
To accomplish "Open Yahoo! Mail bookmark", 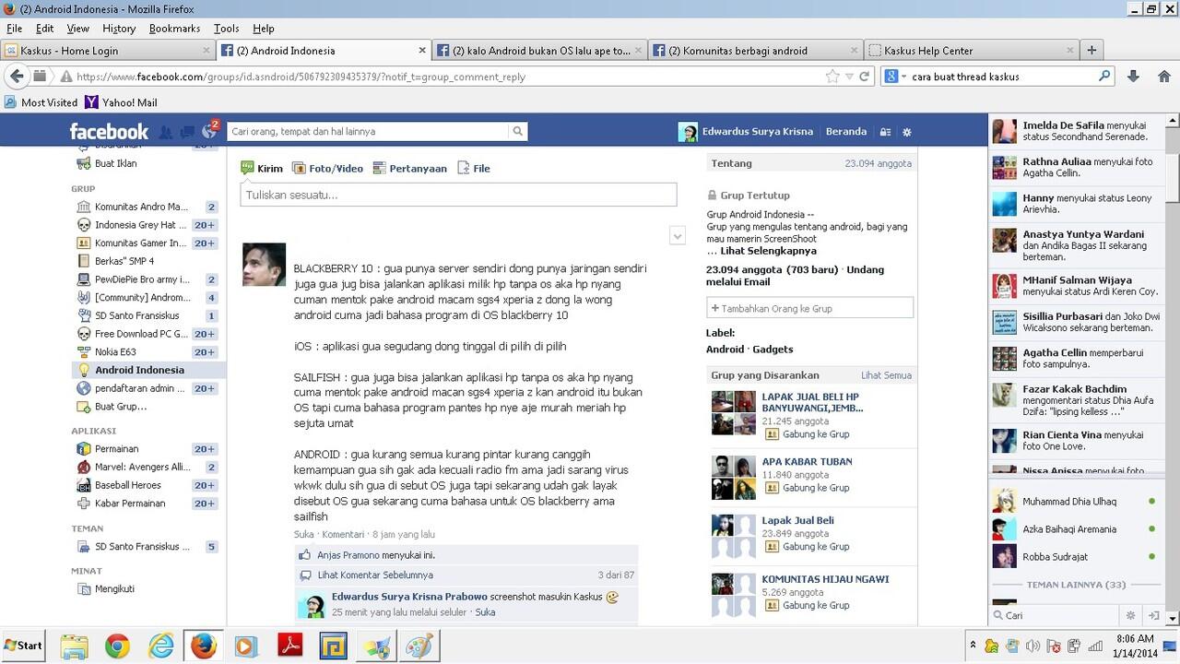I will 121,102.
